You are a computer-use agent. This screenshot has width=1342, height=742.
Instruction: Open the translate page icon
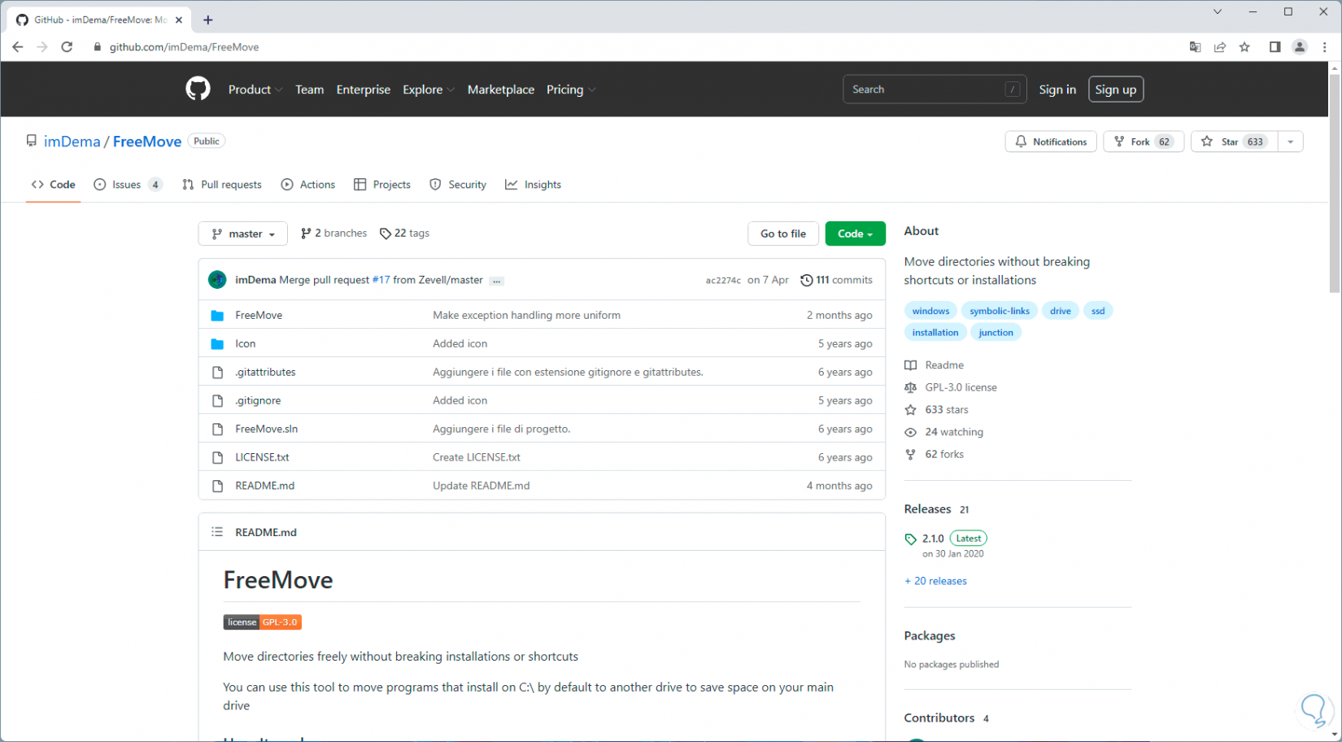(x=1195, y=47)
